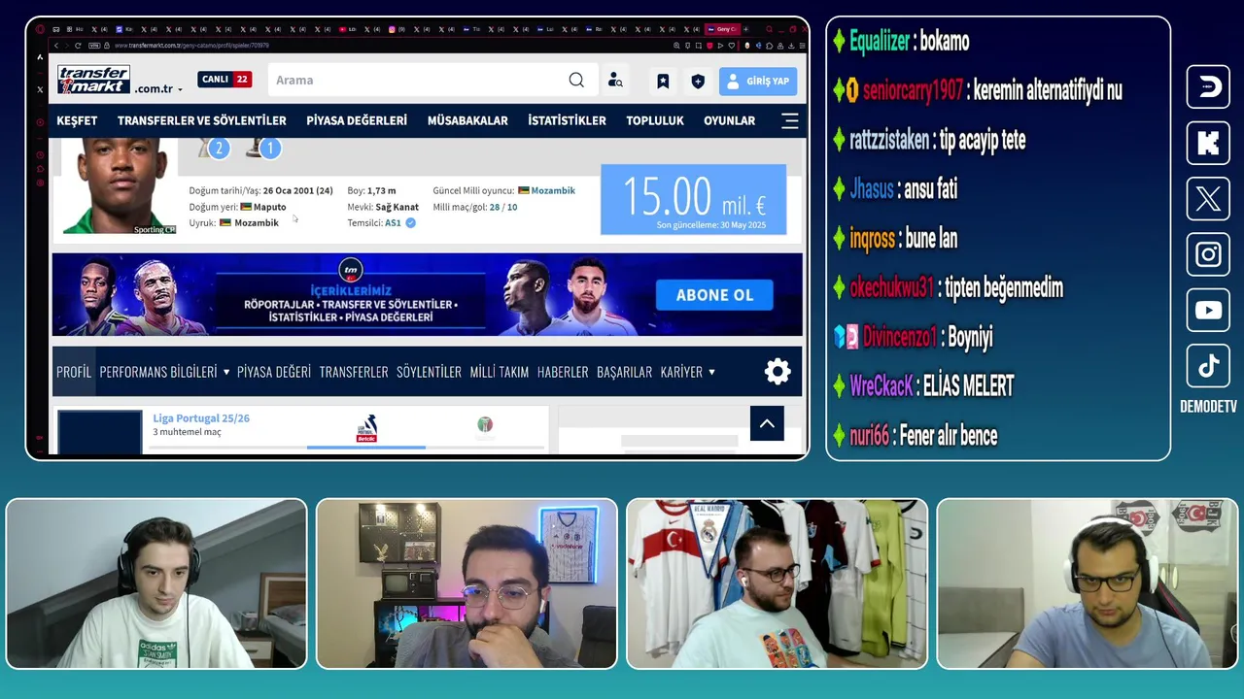Click the magnifier search icon
1244x699 pixels.
[576, 80]
